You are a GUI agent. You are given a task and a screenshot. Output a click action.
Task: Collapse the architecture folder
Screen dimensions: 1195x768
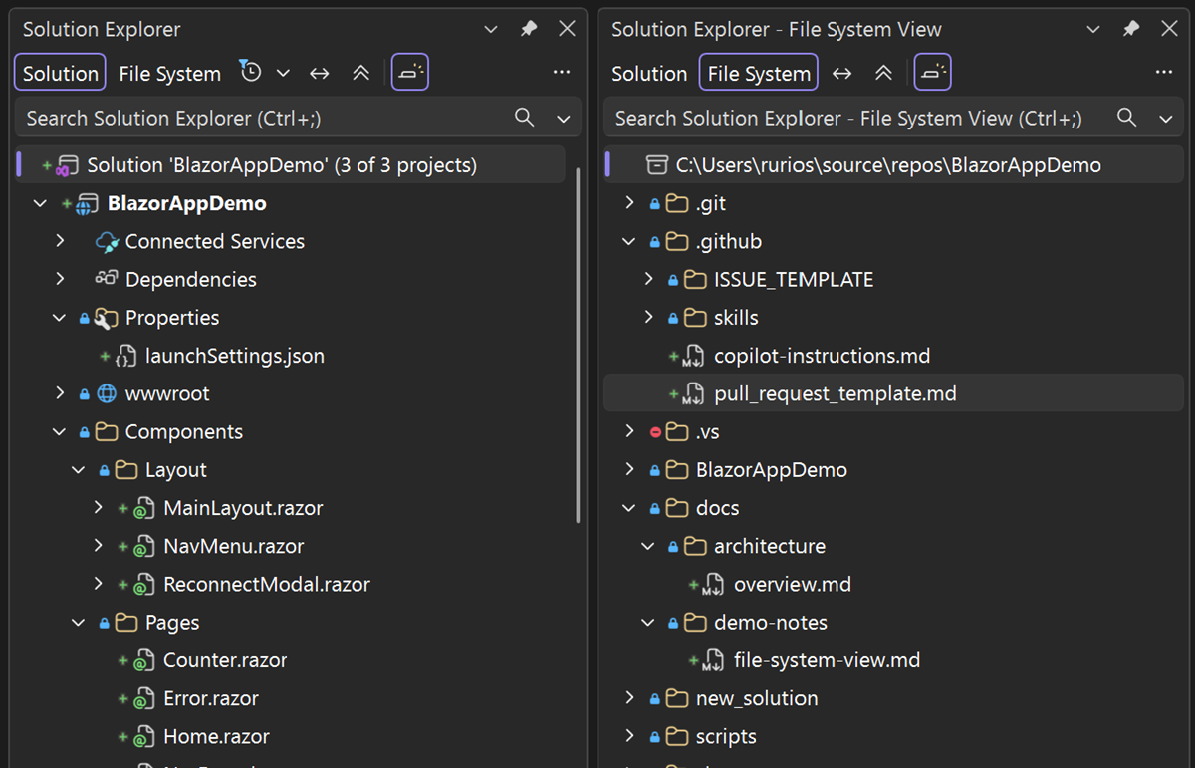click(x=648, y=546)
